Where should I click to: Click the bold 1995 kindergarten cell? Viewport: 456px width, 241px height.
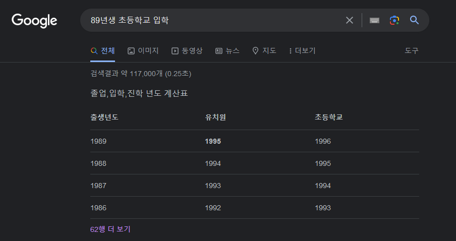click(x=213, y=141)
